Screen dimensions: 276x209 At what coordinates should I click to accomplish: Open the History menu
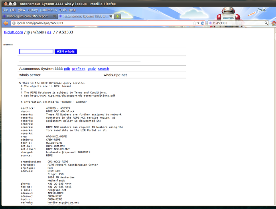click(33, 10)
